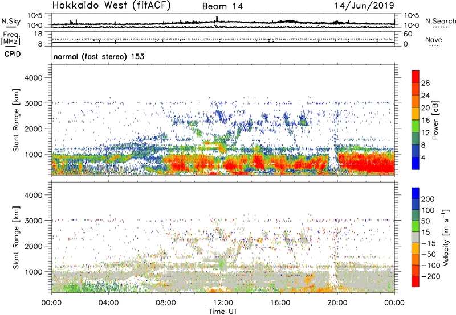456x315 pixels.
Task: Click the "Time UT" axis title
Action: (223, 311)
